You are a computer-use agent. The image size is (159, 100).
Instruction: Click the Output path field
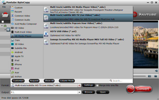[x=44, y=92]
